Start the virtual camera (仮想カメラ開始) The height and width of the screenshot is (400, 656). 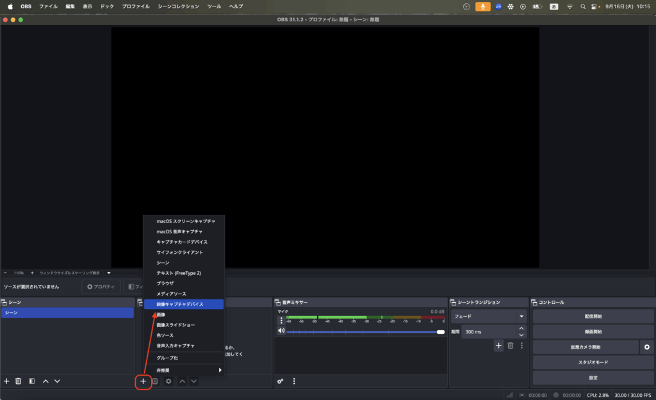click(585, 347)
